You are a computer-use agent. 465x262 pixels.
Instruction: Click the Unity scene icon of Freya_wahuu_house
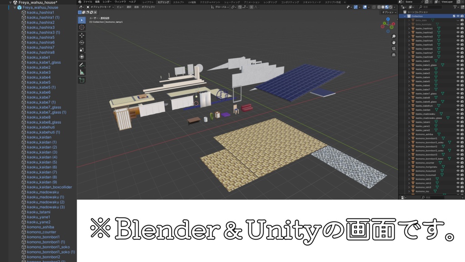click(x=15, y=2)
